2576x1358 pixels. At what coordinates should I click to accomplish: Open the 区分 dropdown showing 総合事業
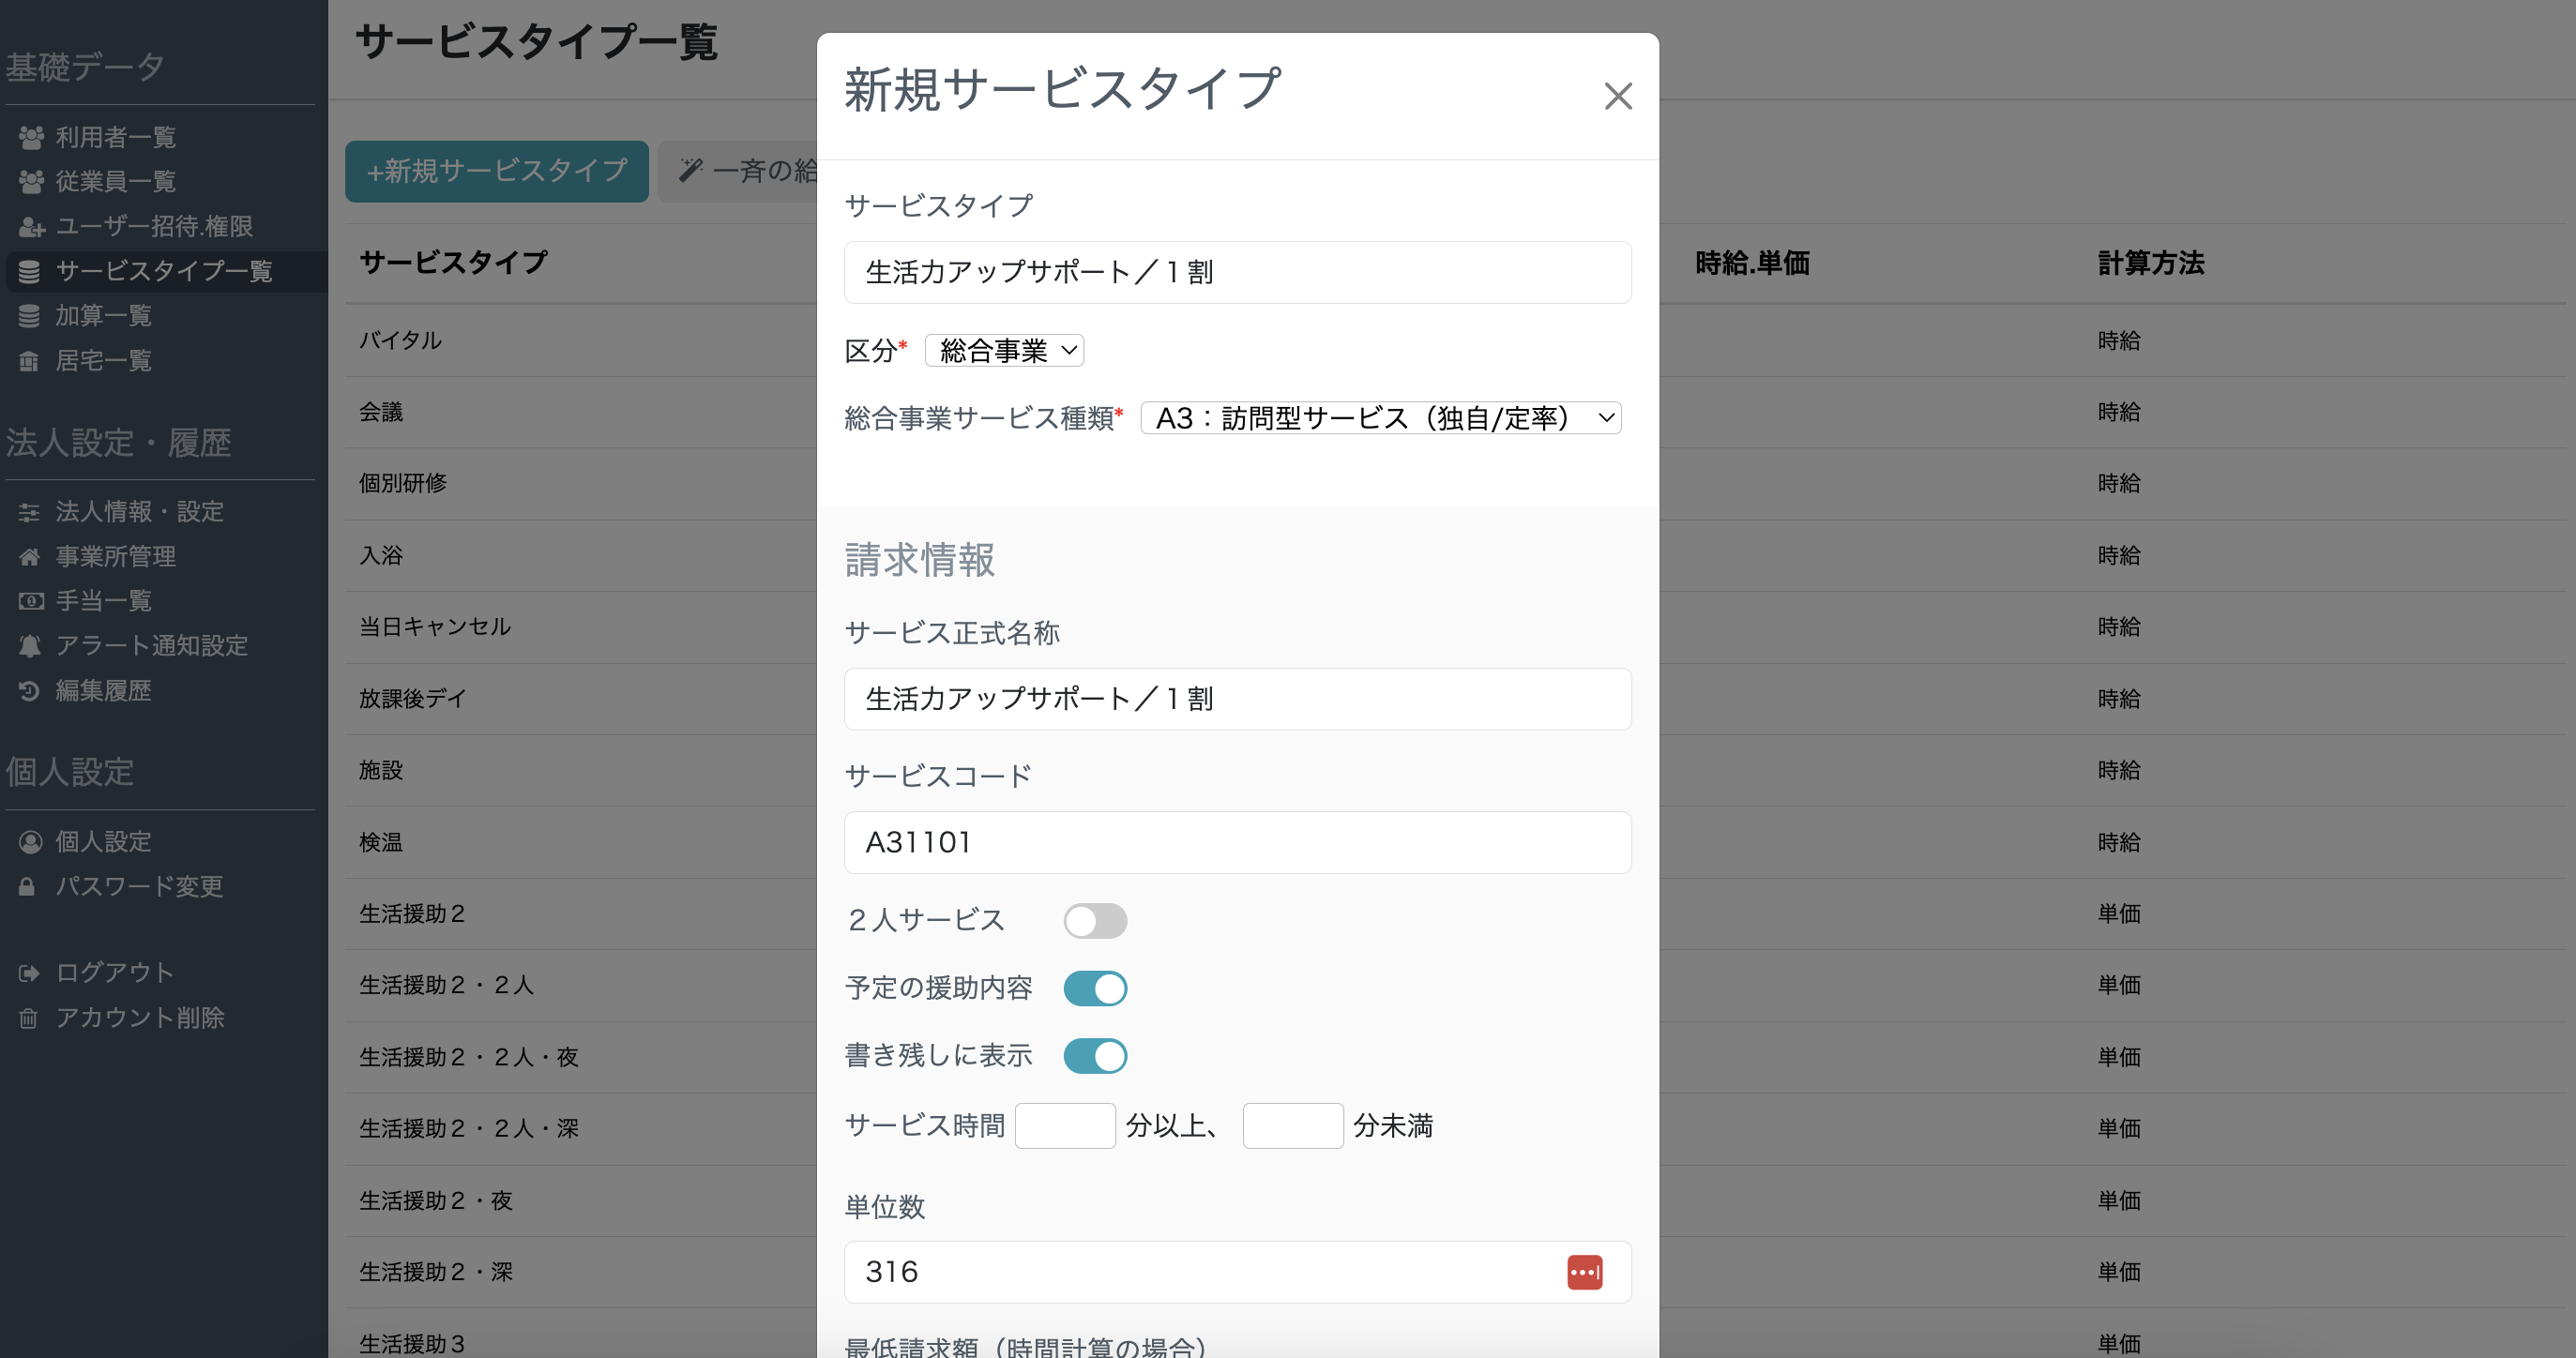coord(1004,350)
